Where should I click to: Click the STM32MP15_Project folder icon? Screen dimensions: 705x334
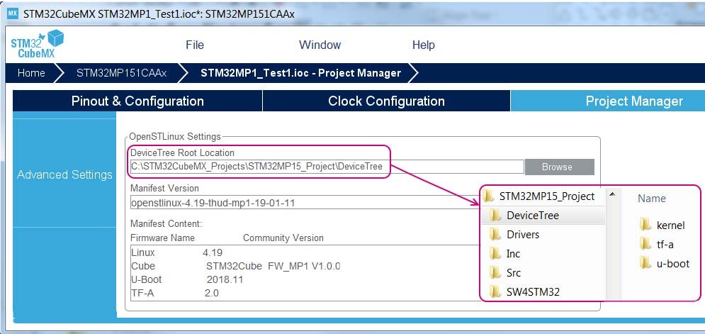pyautogui.click(x=487, y=196)
